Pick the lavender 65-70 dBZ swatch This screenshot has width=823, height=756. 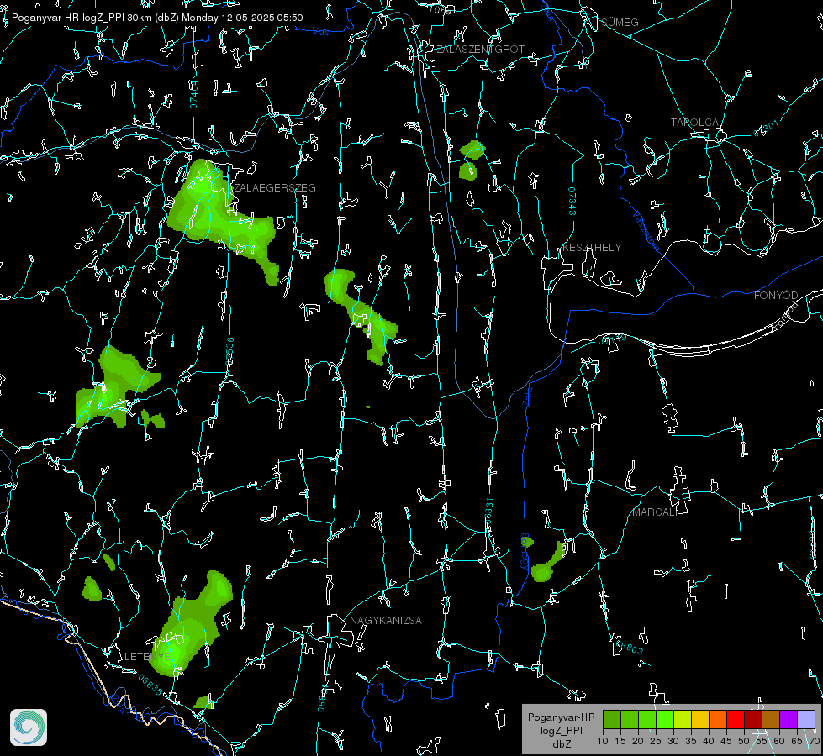[806, 719]
